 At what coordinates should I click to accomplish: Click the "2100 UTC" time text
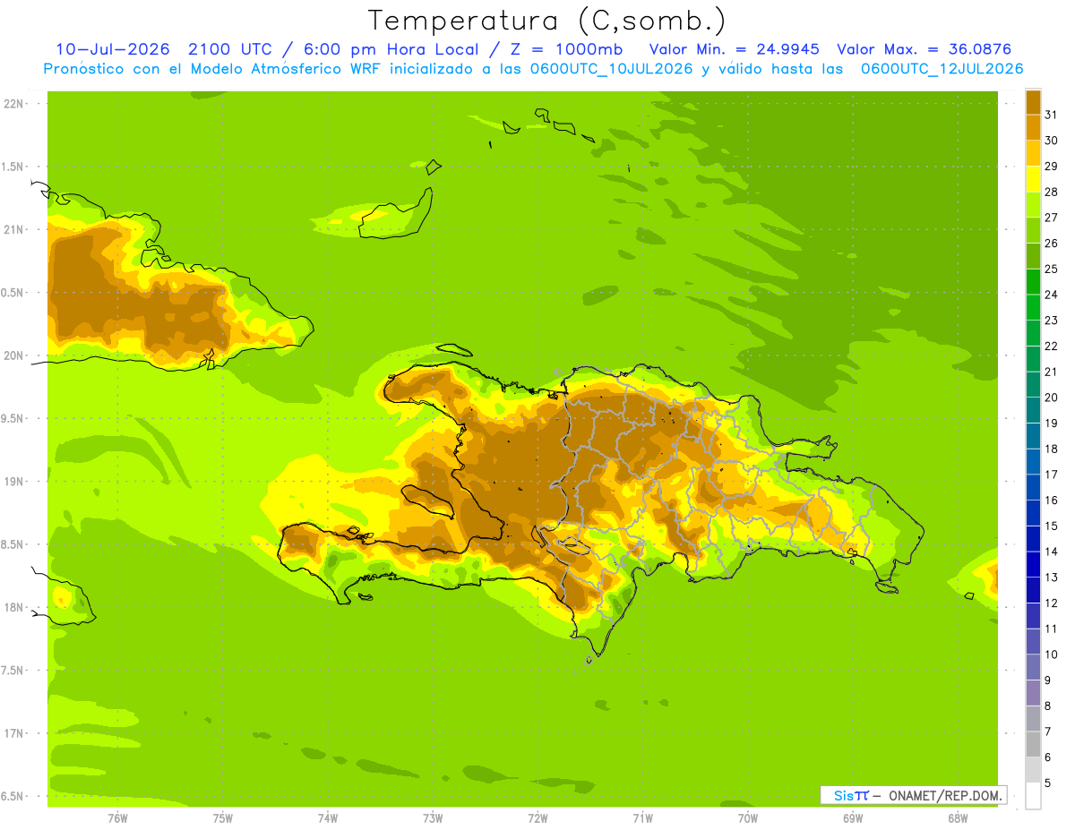click(x=229, y=49)
